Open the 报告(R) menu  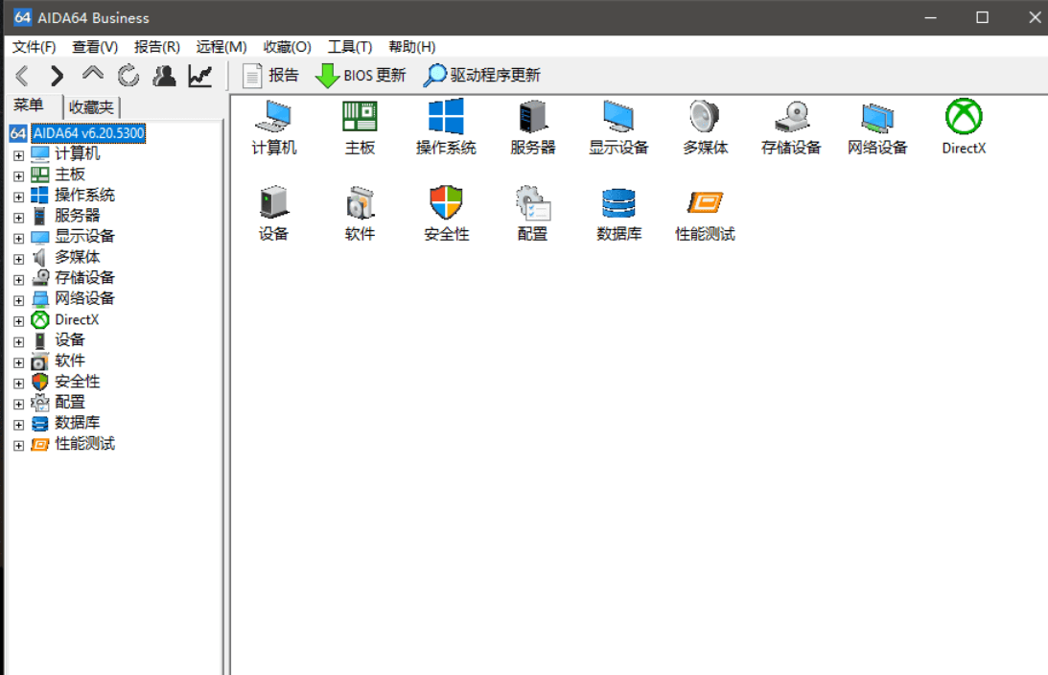pos(157,47)
